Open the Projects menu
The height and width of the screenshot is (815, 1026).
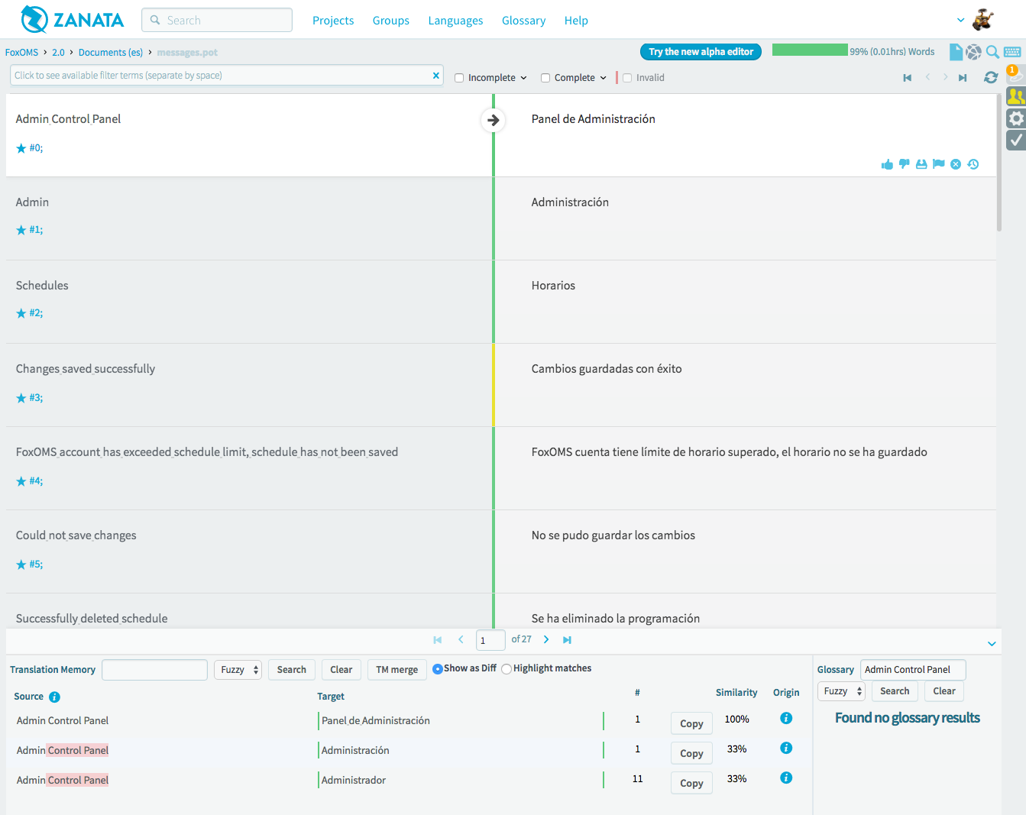click(333, 21)
